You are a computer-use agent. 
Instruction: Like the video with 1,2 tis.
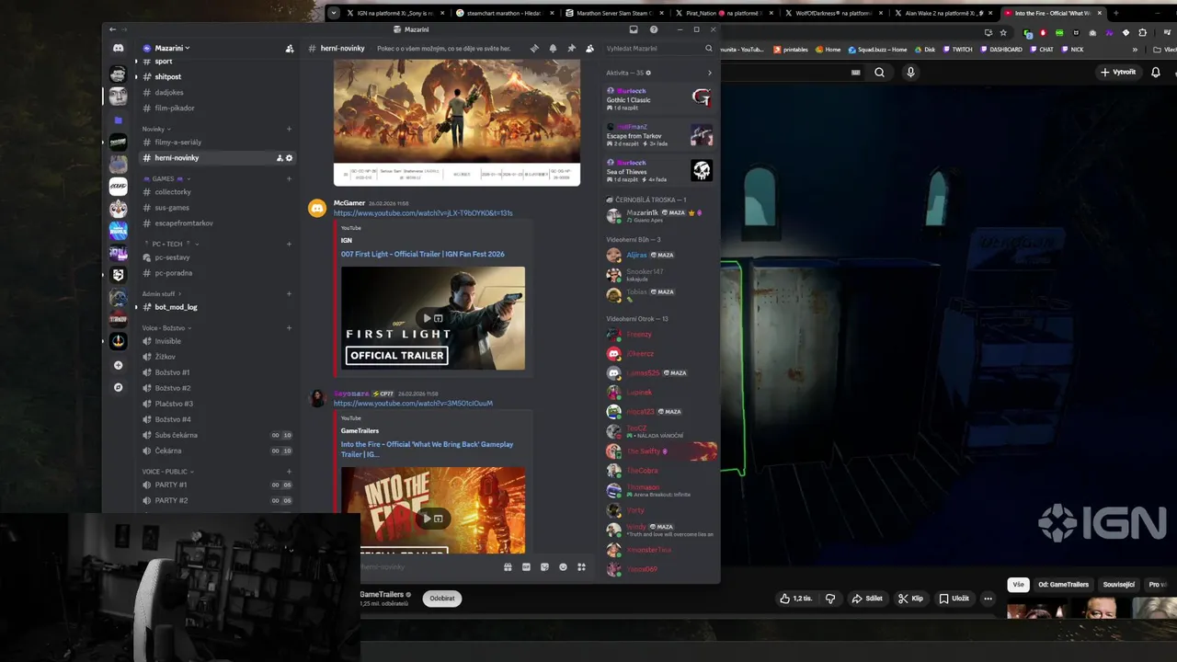point(796,599)
